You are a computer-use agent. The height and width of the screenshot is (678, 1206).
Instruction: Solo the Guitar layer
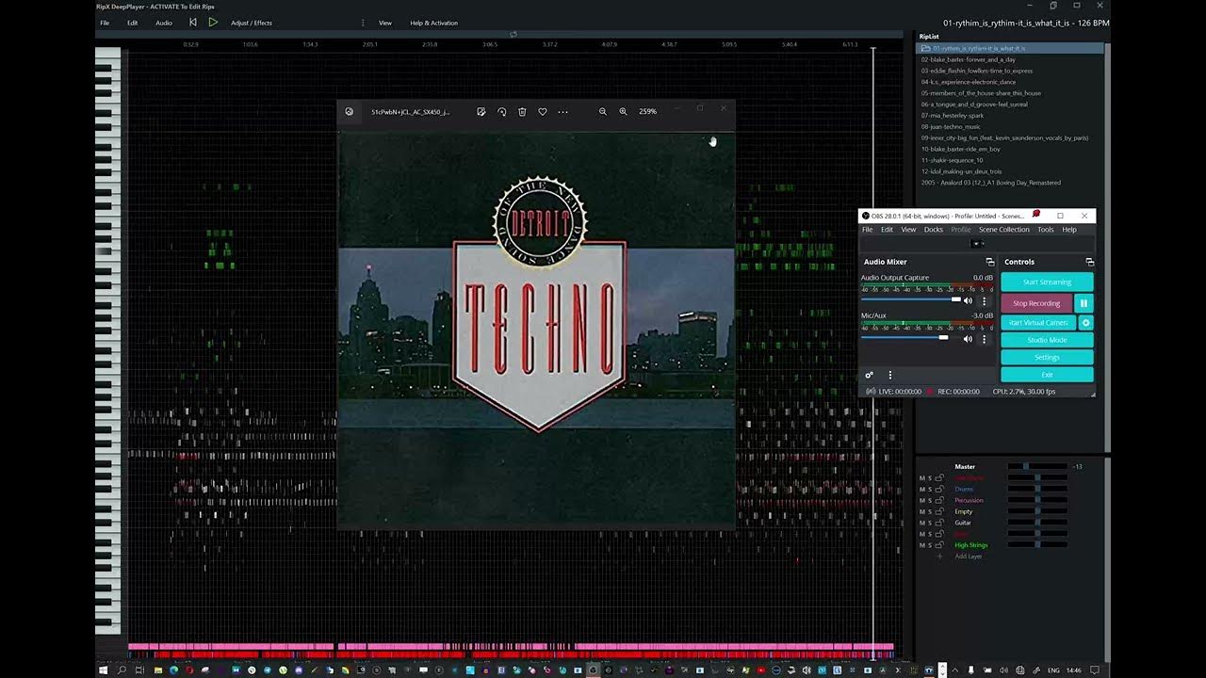click(x=929, y=523)
